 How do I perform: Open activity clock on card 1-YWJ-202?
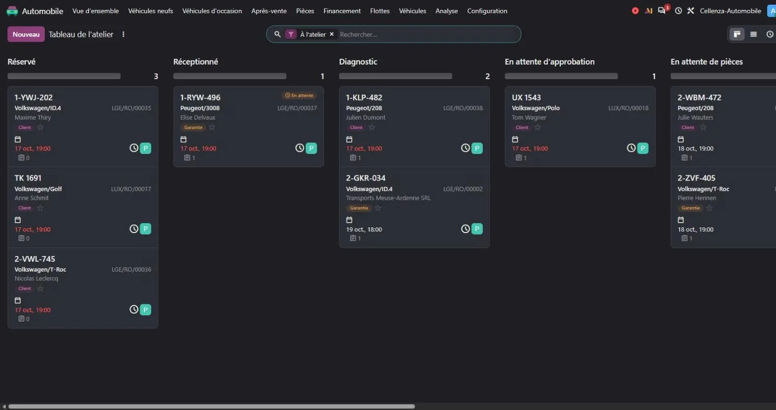pyautogui.click(x=134, y=148)
